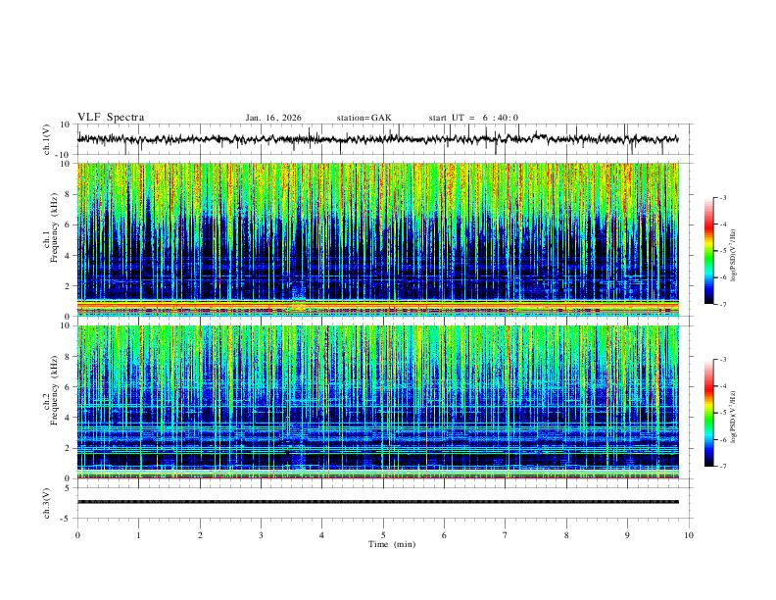Viewport: 776px width, 600px height.
Task: Click the ch.2 spectrogram panel
Action: pyautogui.click(x=378, y=402)
